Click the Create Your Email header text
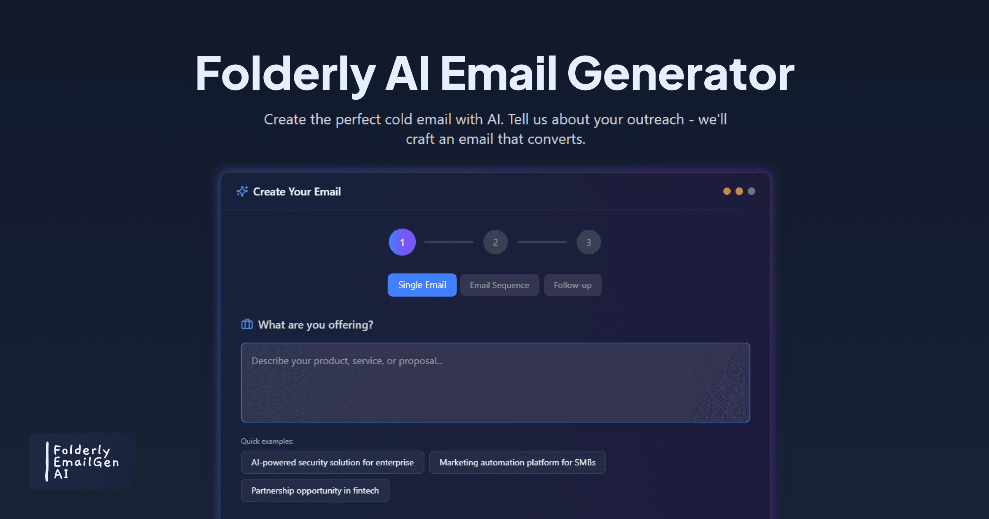The height and width of the screenshot is (519, 989). click(297, 191)
